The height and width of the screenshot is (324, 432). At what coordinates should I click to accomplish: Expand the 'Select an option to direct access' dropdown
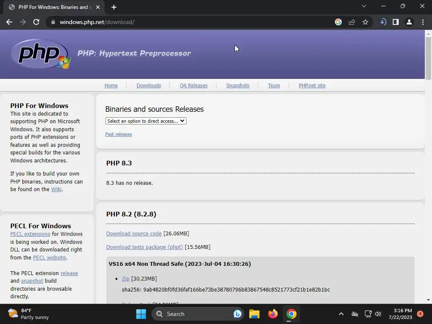point(146,121)
